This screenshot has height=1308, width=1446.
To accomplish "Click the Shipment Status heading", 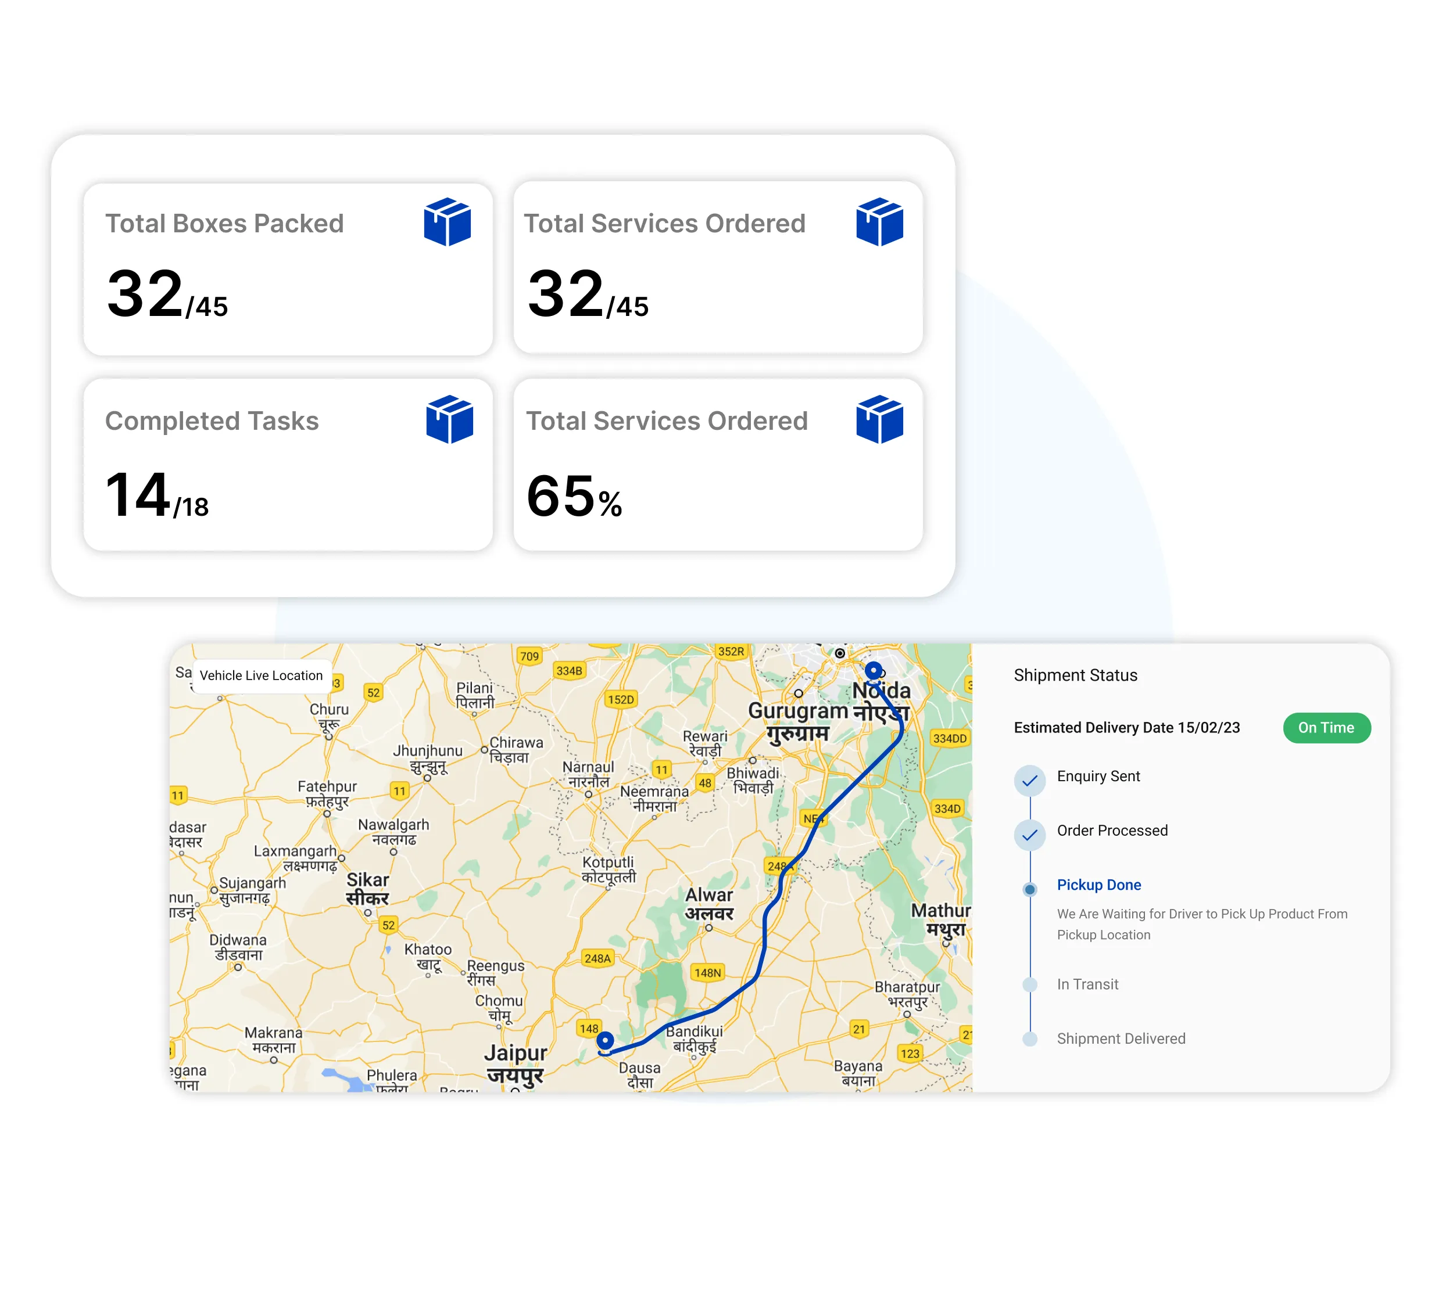I will [1075, 675].
